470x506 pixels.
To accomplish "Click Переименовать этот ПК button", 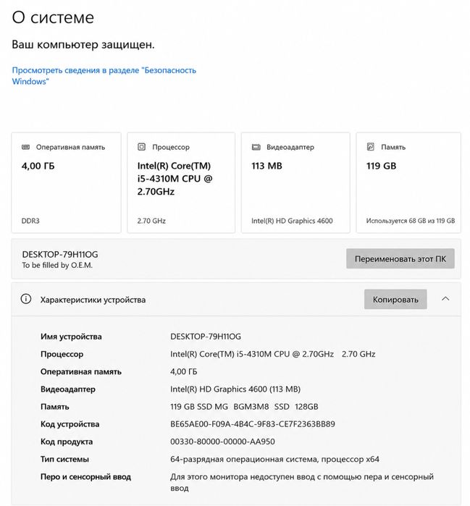I will click(400, 258).
